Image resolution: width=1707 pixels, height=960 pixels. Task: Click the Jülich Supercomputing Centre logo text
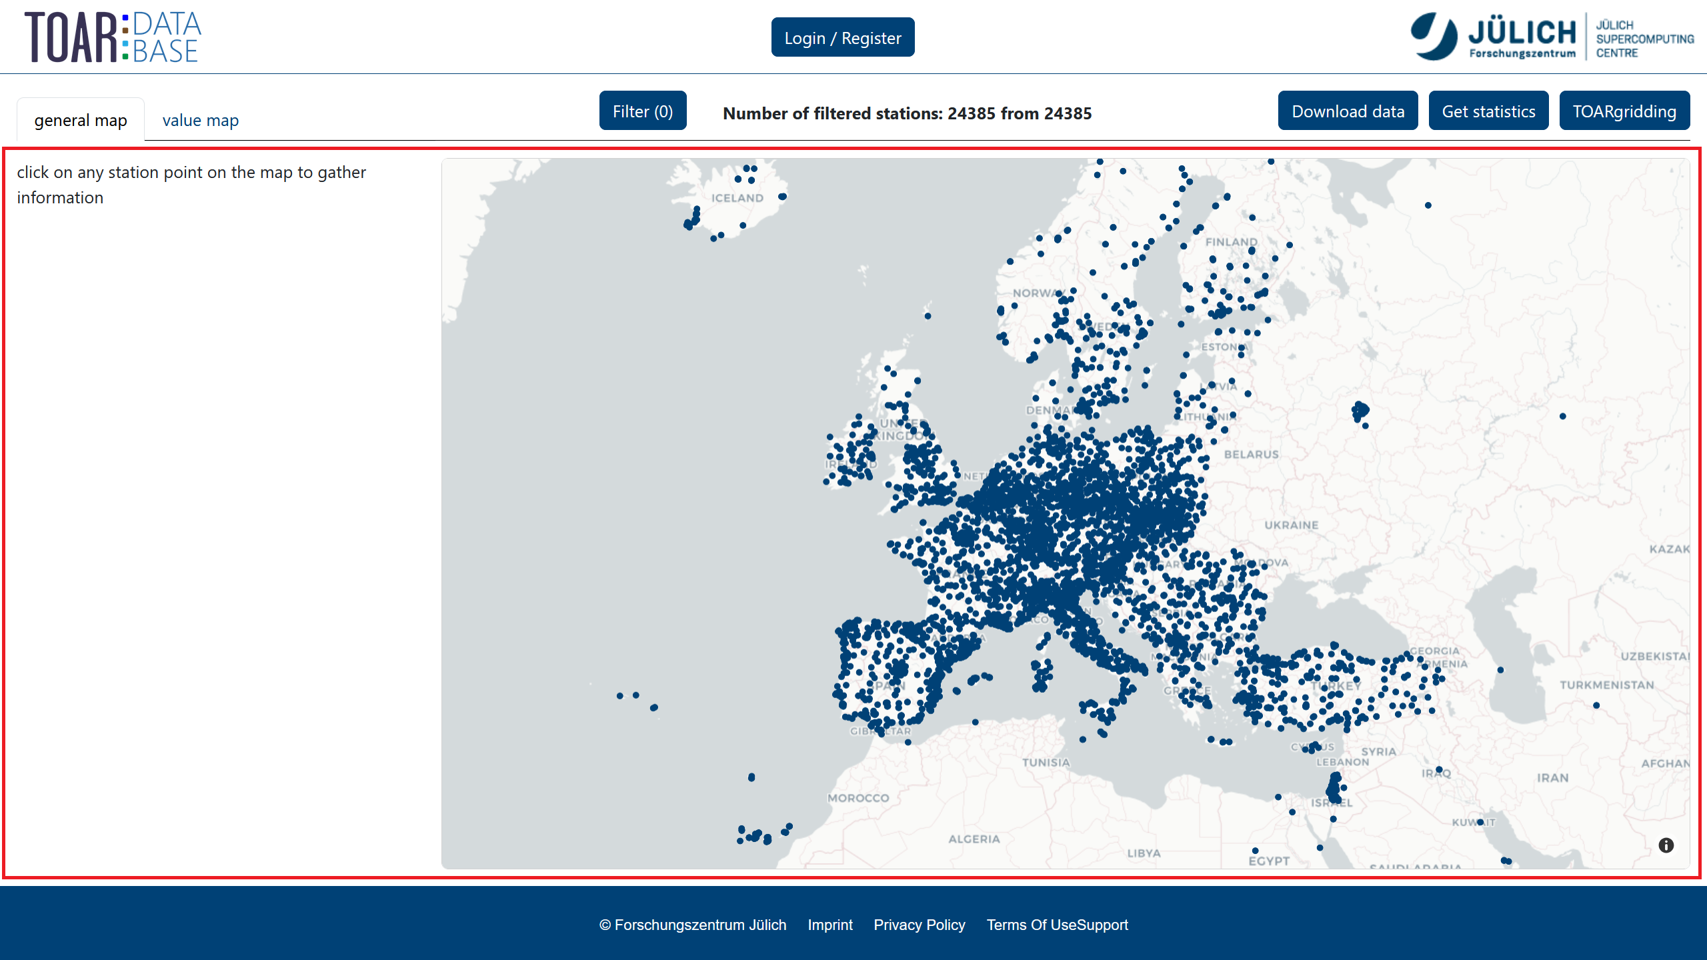1644,39
